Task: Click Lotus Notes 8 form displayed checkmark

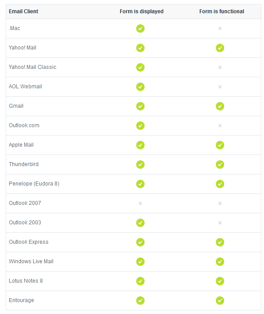Action: [x=140, y=281]
